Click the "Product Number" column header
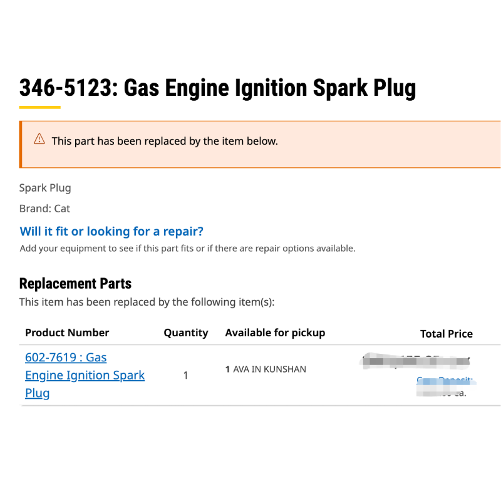Screen dimensions: 501x501 (67, 333)
